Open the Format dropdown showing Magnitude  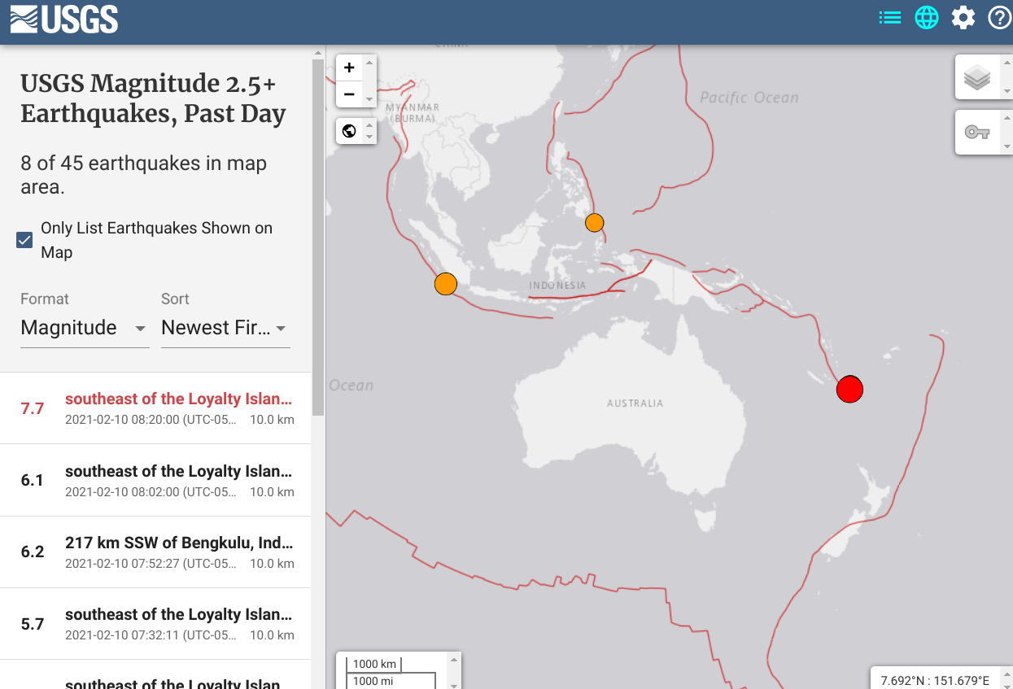[x=85, y=328]
